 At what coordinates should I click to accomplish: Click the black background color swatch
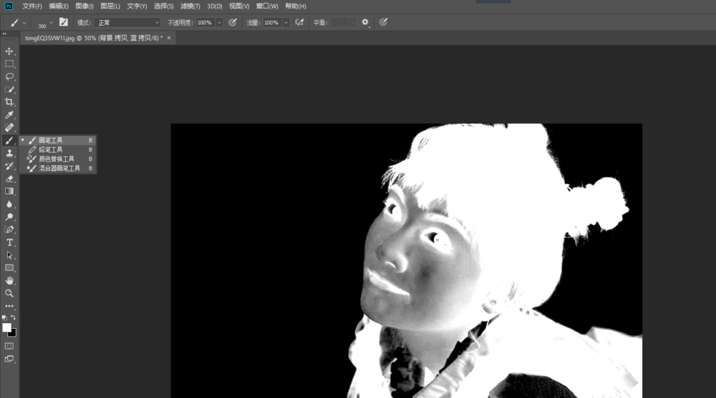[13, 334]
